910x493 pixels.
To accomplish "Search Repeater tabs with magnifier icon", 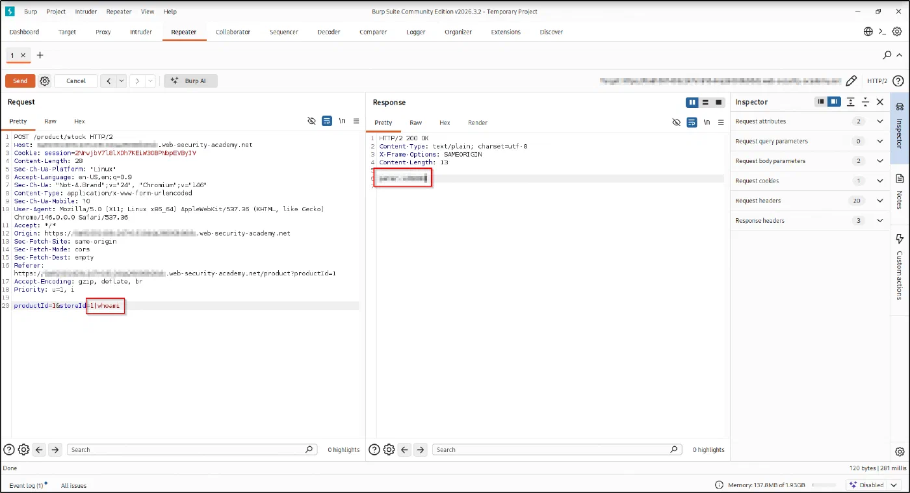I will click(x=887, y=55).
